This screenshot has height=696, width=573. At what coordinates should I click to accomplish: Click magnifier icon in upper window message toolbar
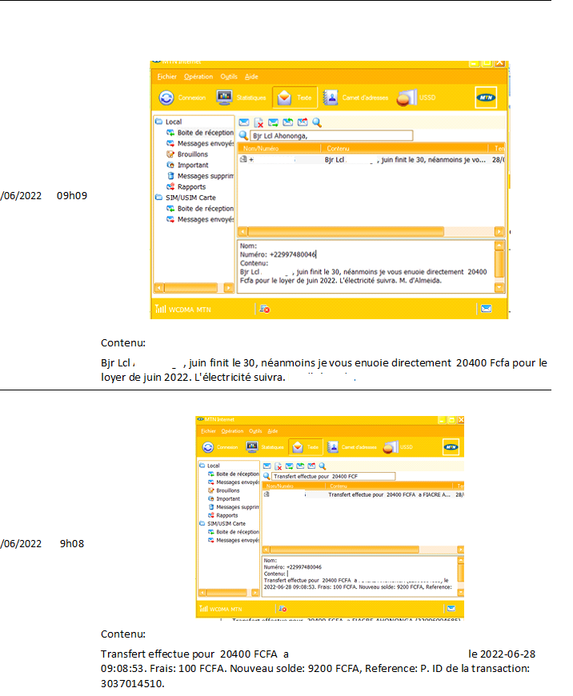pos(317,122)
